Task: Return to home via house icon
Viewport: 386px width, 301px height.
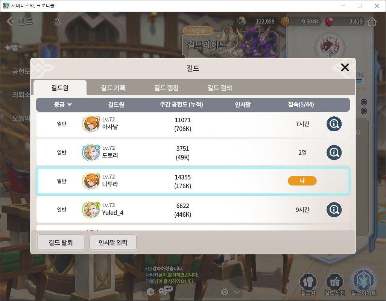Action: pyautogui.click(x=372, y=22)
